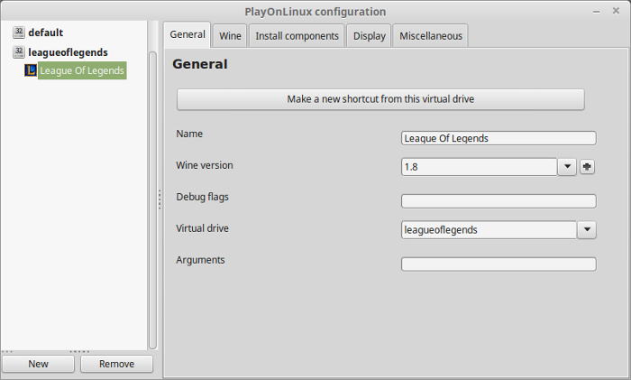Screen dimensions: 631x380
Task: Click the 32-bit drive icon beside leagueoflegends
Action: tap(19, 52)
